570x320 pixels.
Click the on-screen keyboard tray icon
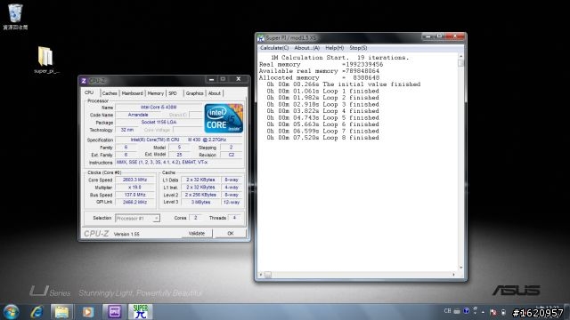click(457, 311)
